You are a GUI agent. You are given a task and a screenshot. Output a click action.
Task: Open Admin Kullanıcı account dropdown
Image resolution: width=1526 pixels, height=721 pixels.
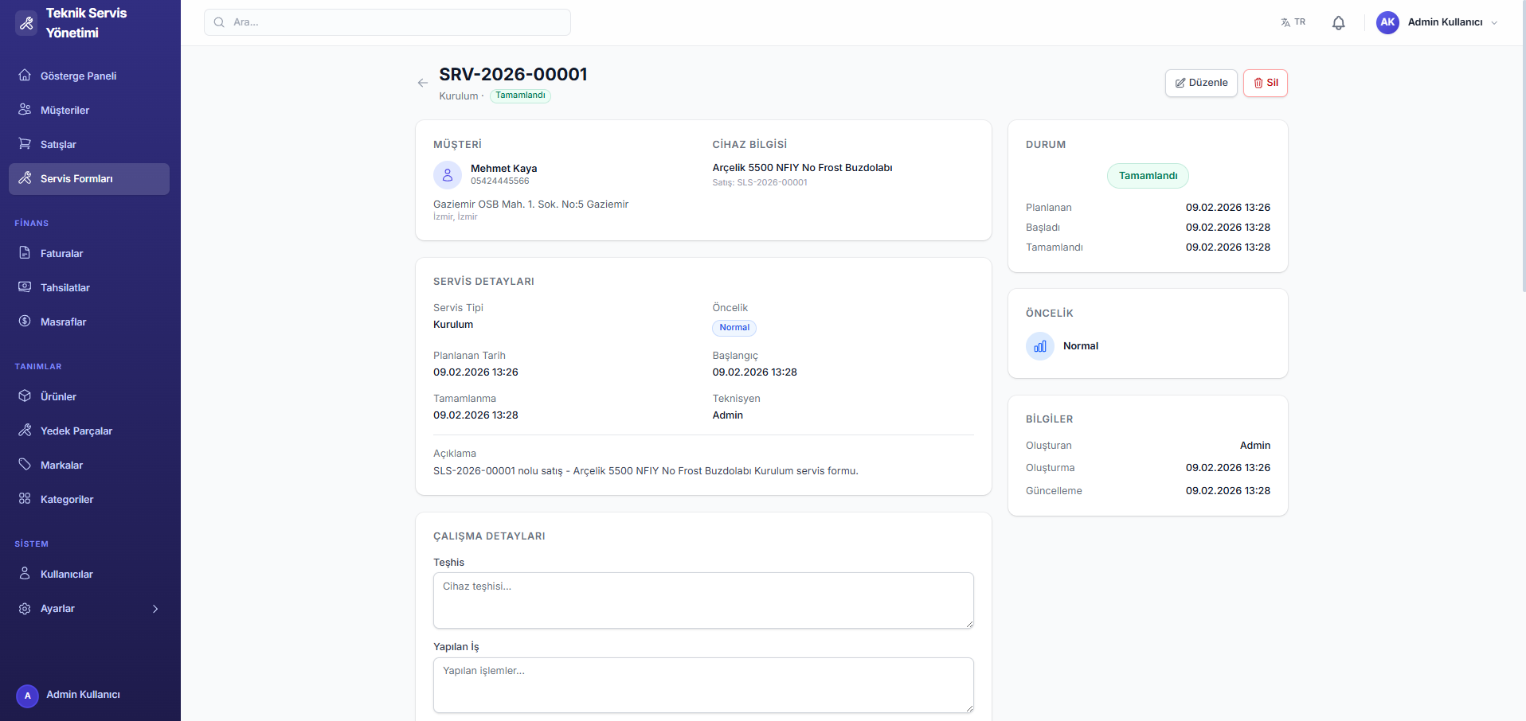[x=1453, y=22]
